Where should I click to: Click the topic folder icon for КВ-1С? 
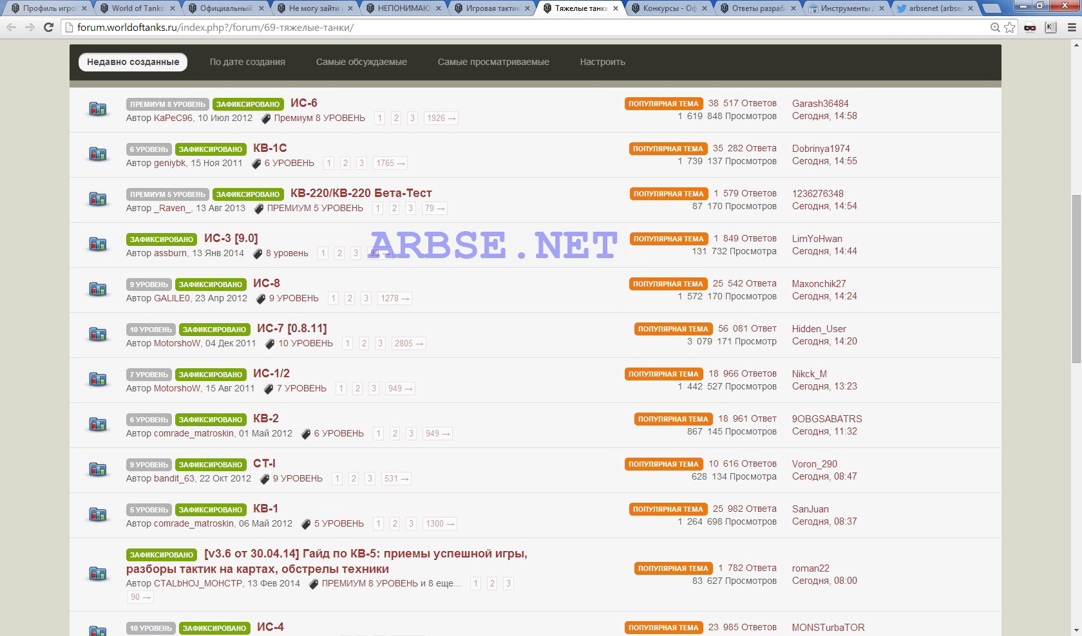pos(98,154)
